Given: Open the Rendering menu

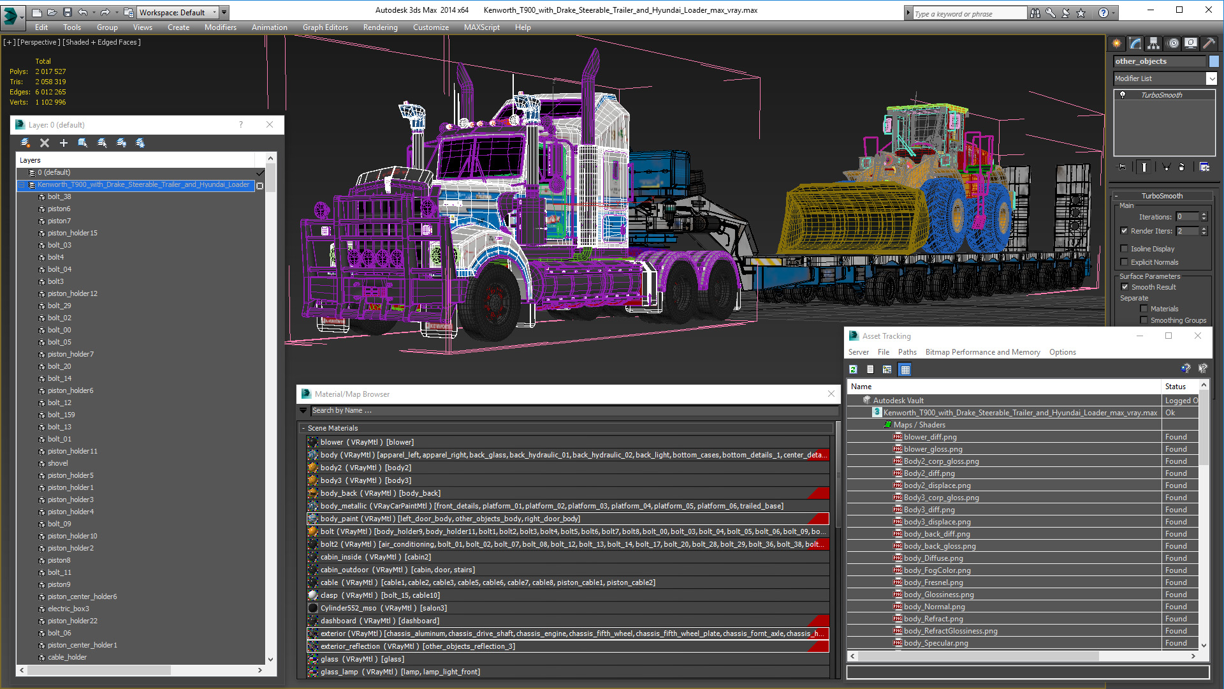Looking at the screenshot, I should tap(380, 27).
